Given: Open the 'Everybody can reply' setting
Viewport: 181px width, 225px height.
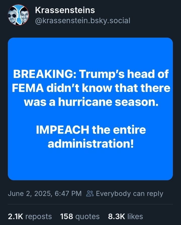Looking at the screenshot, I should pyautogui.click(x=129, y=194).
